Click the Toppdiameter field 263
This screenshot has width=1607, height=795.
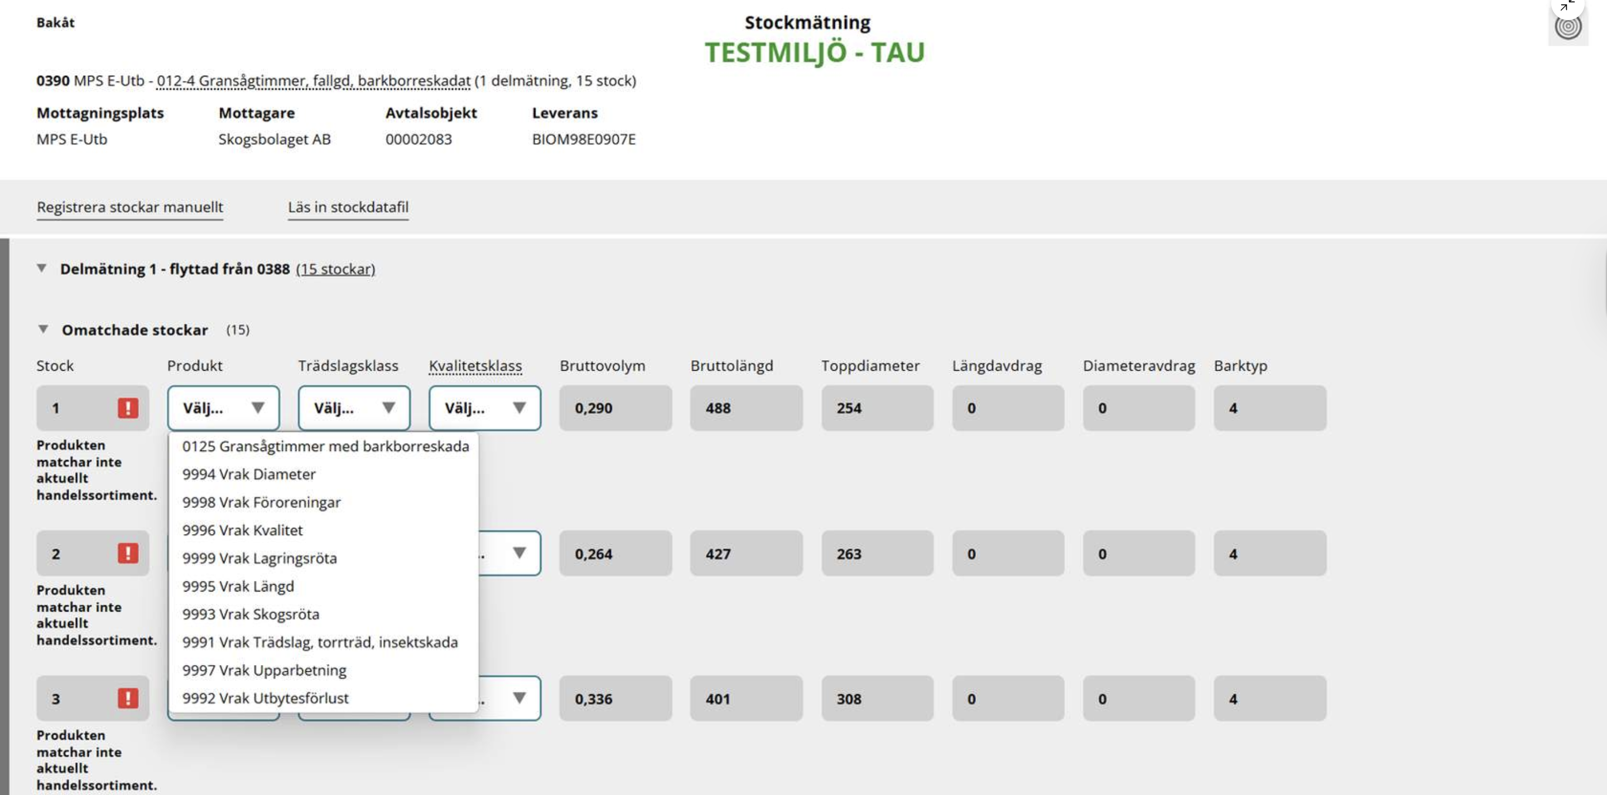877,553
